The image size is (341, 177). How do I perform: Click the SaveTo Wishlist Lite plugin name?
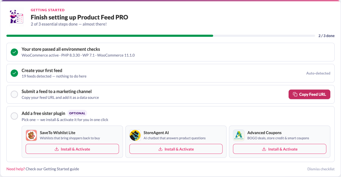click(58, 133)
